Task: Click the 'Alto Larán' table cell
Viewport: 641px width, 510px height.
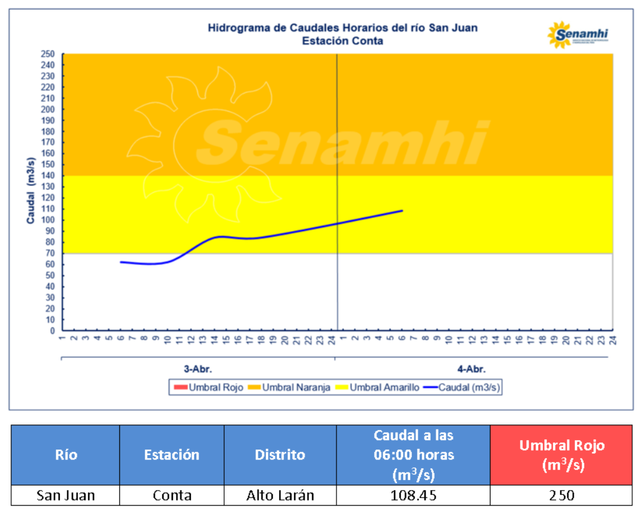Action: tap(280, 495)
